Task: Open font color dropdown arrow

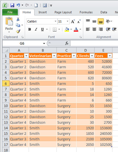Action: click(80, 29)
